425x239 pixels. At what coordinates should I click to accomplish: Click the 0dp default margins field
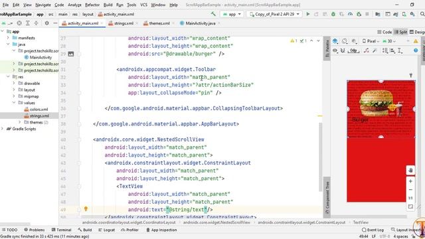point(353,50)
